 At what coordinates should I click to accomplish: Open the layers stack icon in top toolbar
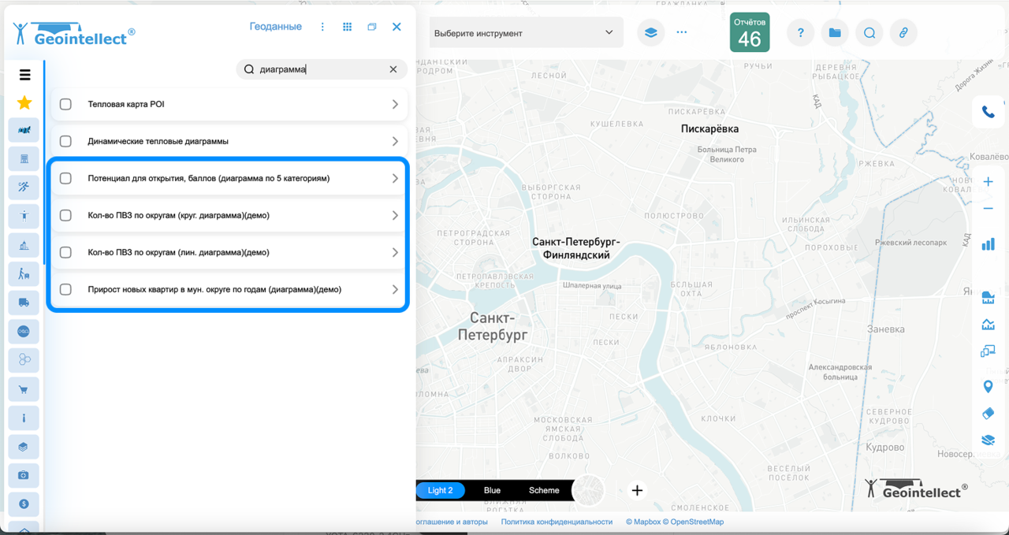[x=650, y=32]
